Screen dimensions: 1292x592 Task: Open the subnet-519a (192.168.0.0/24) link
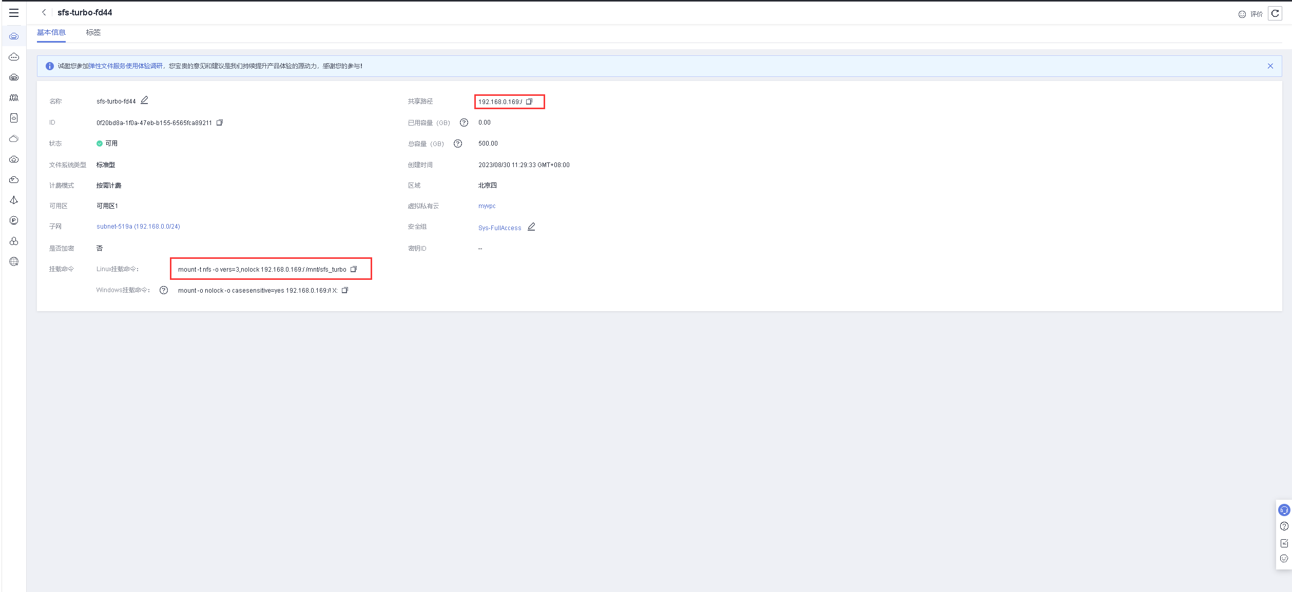pos(138,227)
